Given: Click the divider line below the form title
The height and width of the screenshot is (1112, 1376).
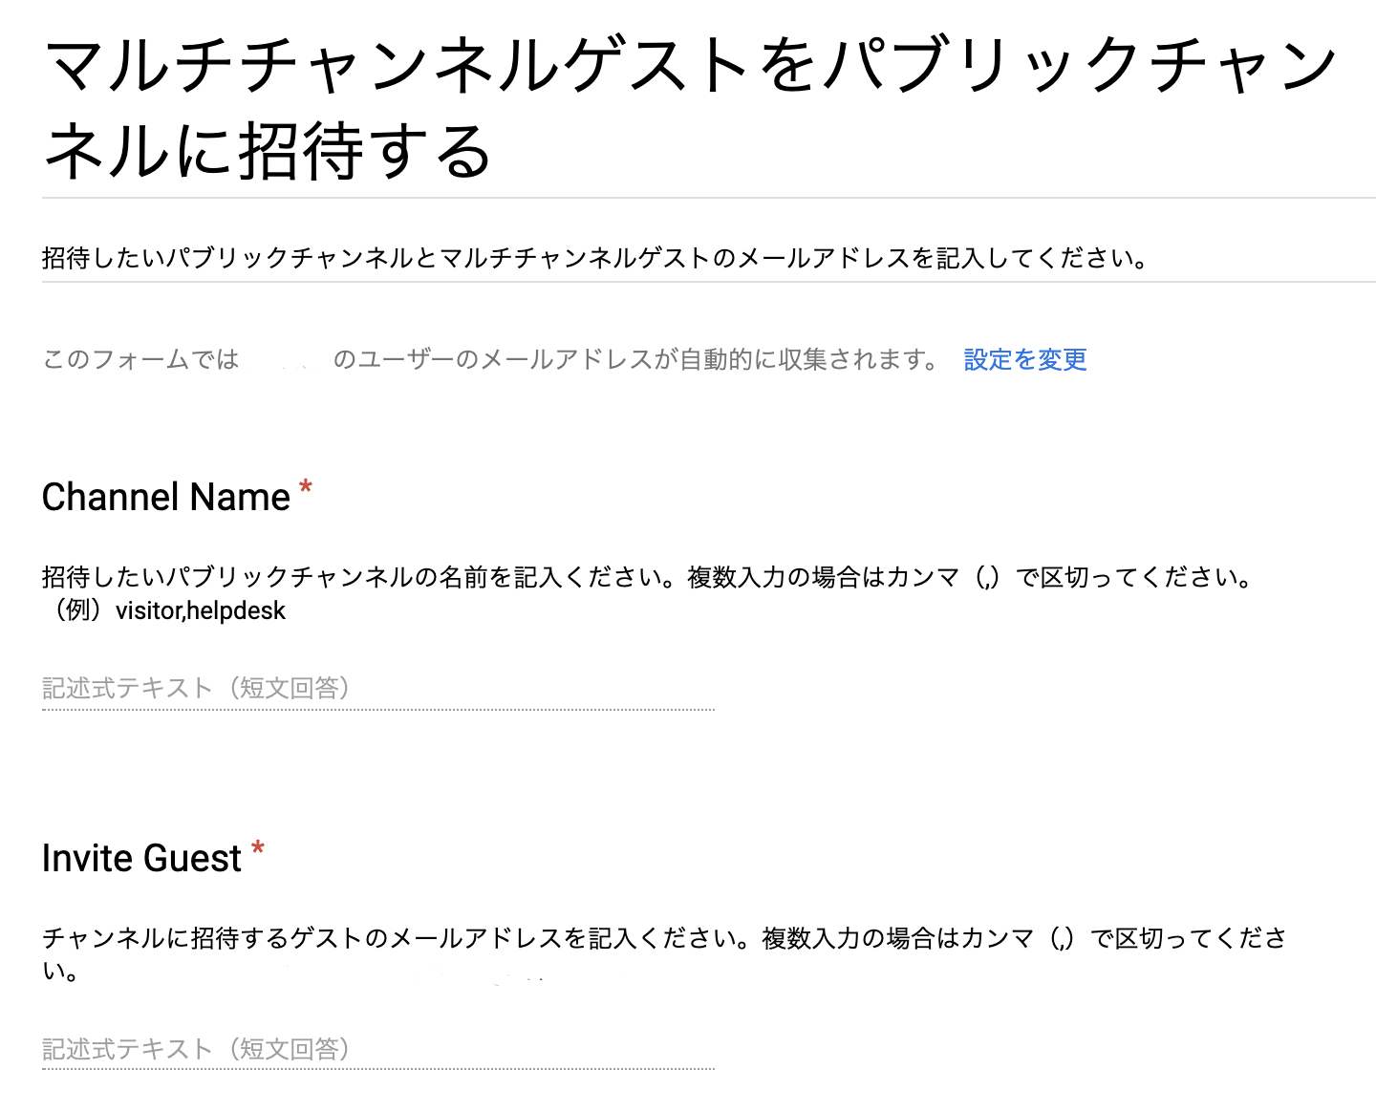Looking at the screenshot, I should (x=709, y=198).
